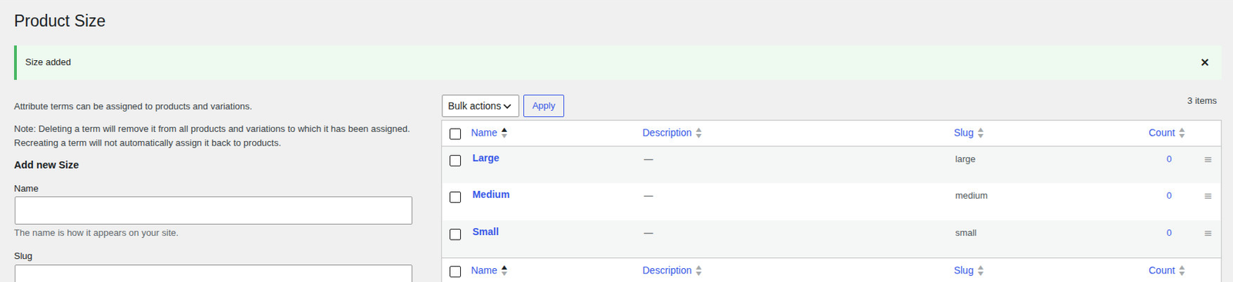Click the count value for Medium

point(1169,196)
